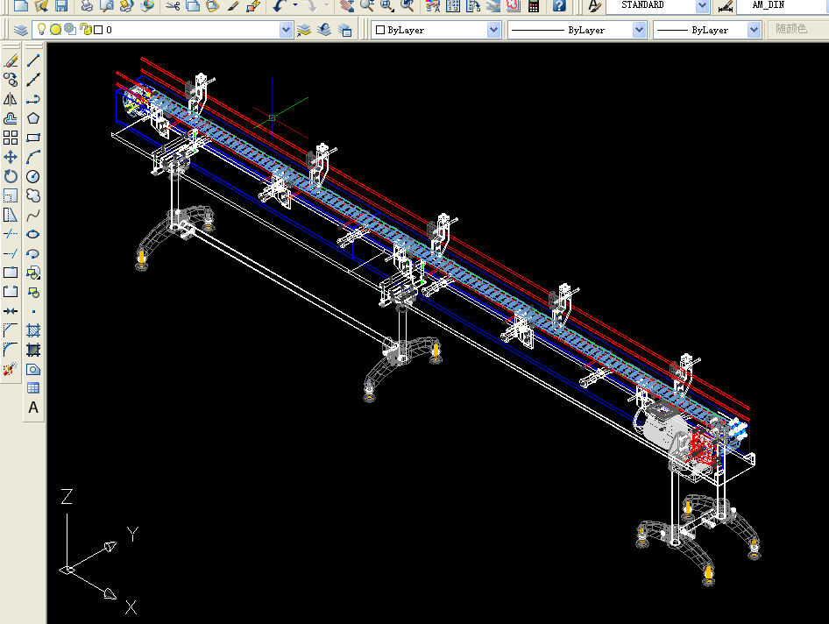Select the Copy object tool

point(11,80)
